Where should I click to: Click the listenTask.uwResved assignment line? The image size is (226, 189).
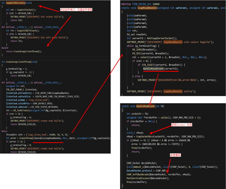click(32, 107)
